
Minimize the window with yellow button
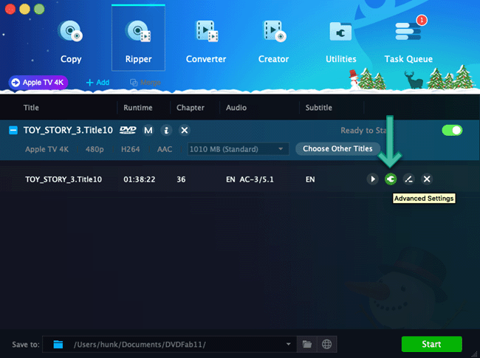coord(24,9)
